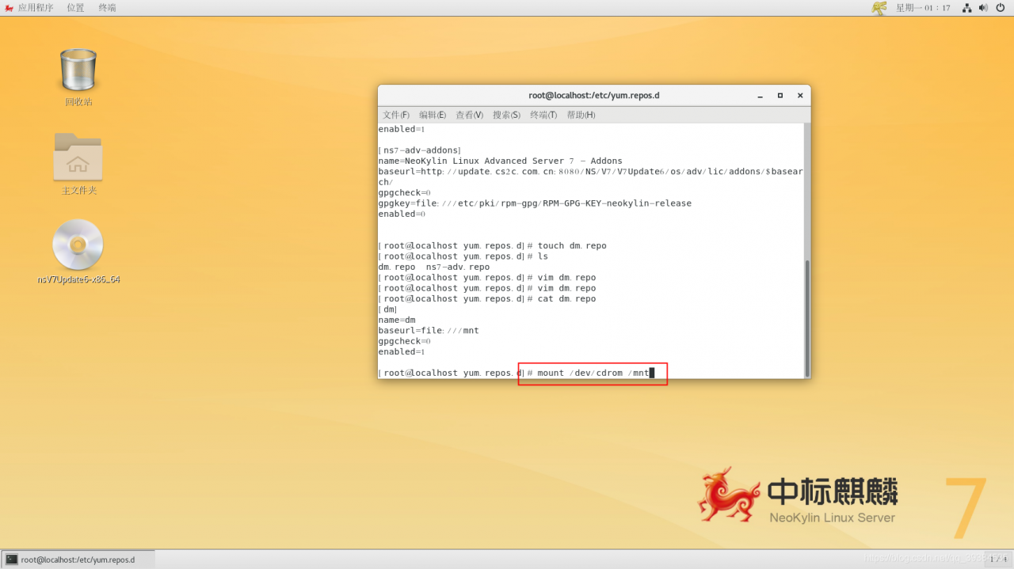Click the 应用程序 logo icon in top panel
Image resolution: width=1014 pixels, height=569 pixels.
[9, 8]
